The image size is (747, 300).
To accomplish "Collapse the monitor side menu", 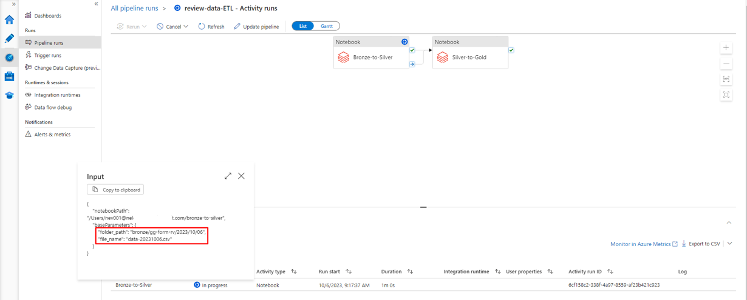I will [x=96, y=4].
